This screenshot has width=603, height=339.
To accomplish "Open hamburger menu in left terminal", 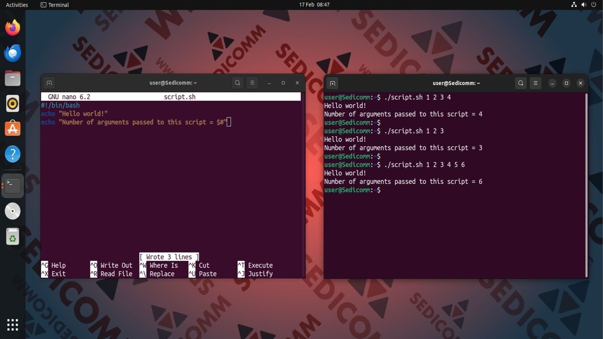I will click(x=252, y=83).
